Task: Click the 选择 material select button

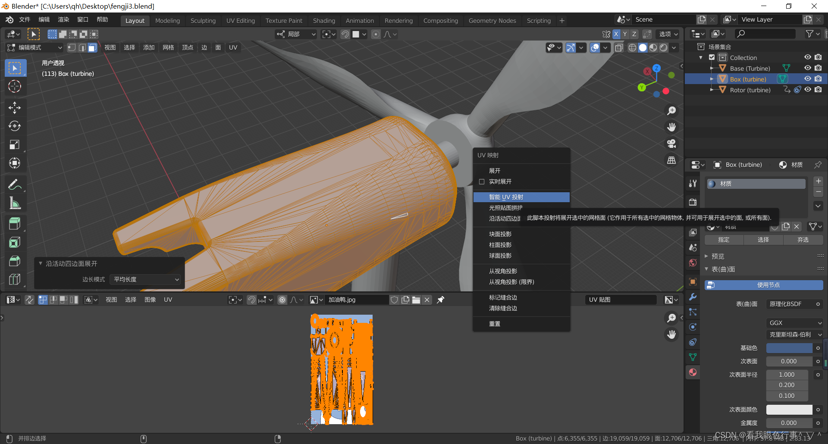Action: click(763, 240)
